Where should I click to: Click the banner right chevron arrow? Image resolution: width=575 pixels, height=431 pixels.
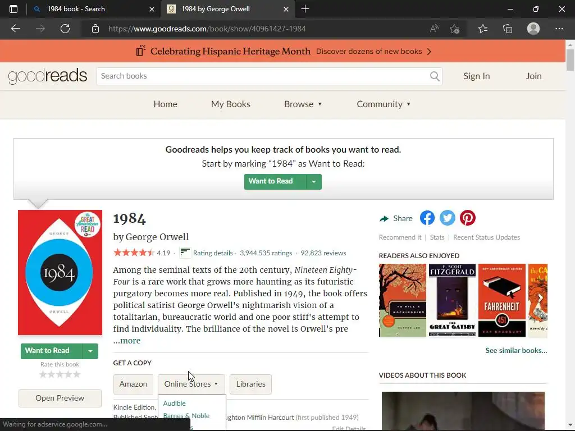(429, 51)
